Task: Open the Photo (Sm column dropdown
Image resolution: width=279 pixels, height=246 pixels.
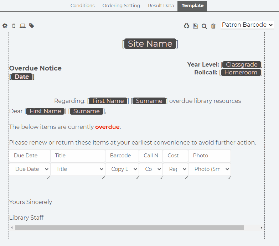Action: (x=210, y=169)
